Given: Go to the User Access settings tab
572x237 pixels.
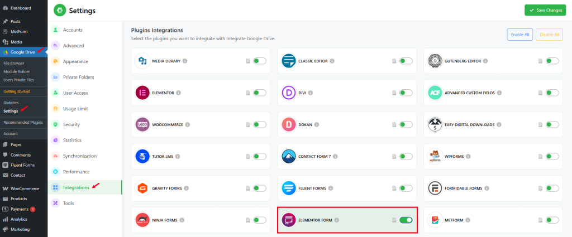Looking at the screenshot, I should (x=85, y=93).
